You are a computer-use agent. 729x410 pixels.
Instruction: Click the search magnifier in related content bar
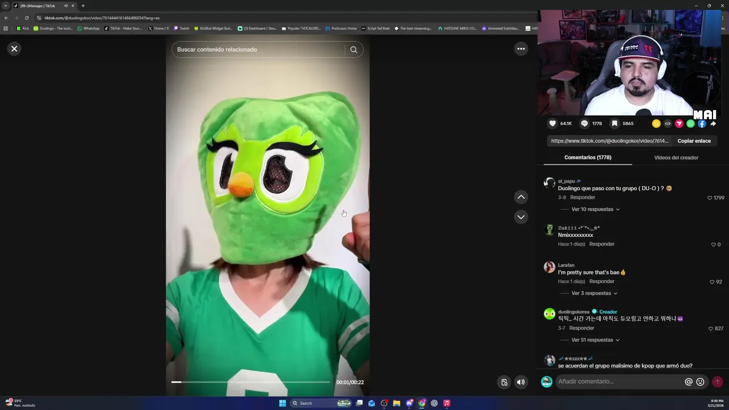[354, 50]
